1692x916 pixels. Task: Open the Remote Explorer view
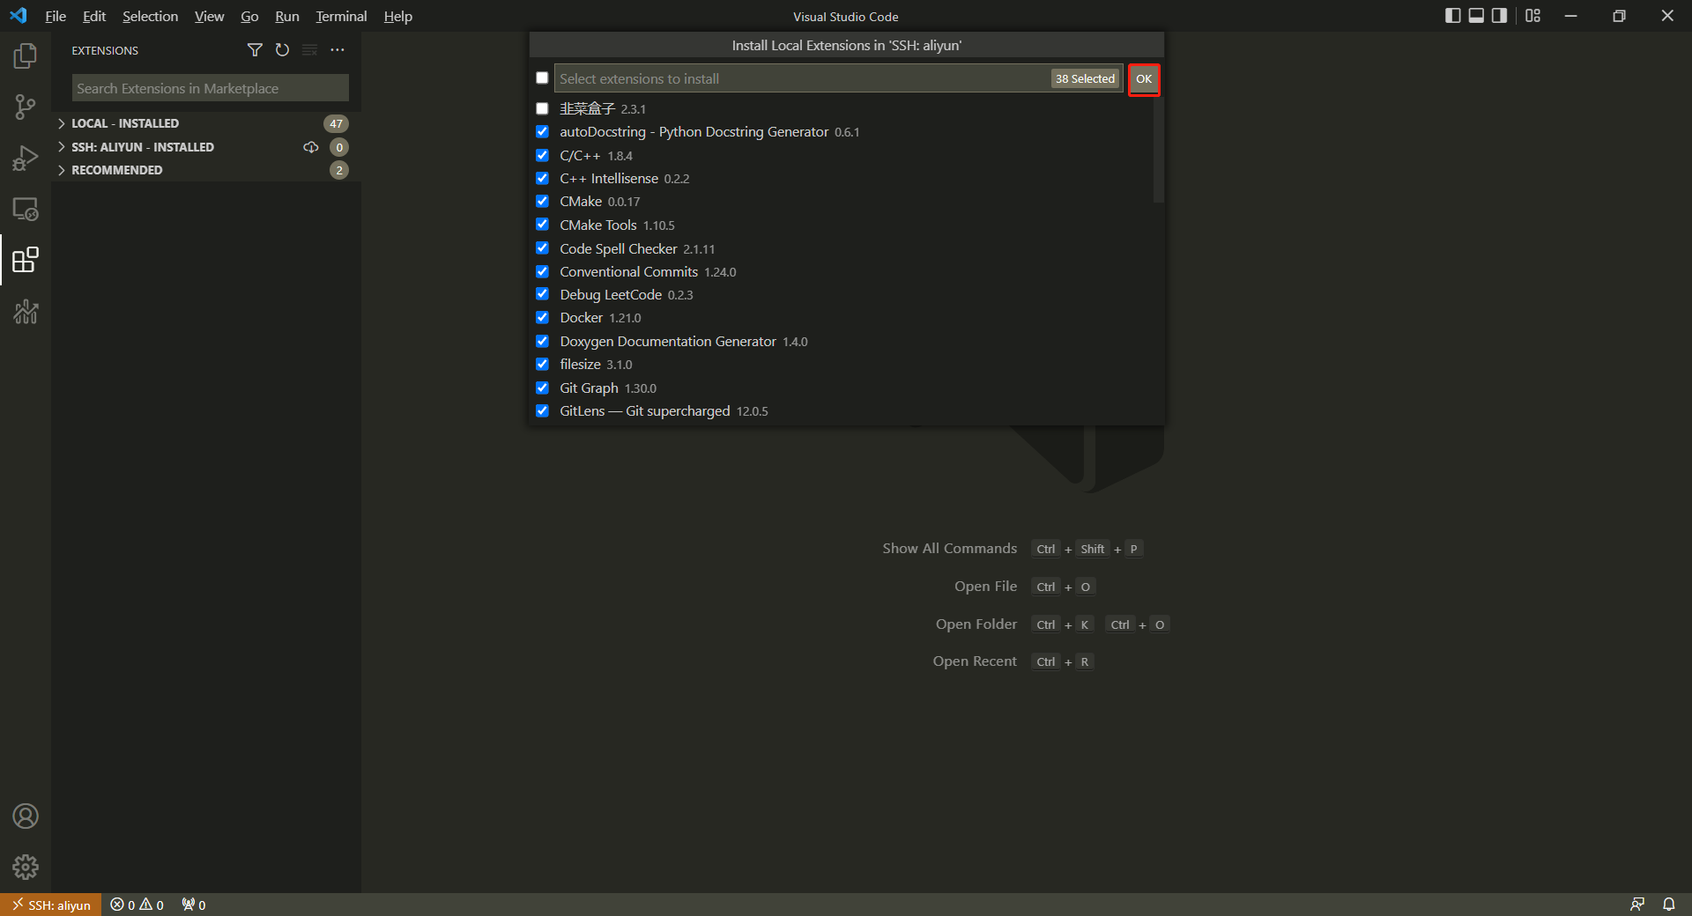pyautogui.click(x=26, y=210)
